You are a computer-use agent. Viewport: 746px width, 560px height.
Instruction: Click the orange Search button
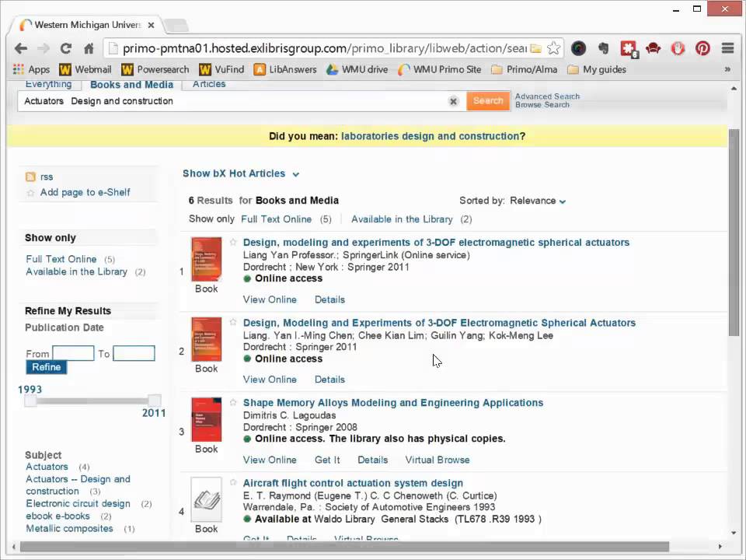488,101
